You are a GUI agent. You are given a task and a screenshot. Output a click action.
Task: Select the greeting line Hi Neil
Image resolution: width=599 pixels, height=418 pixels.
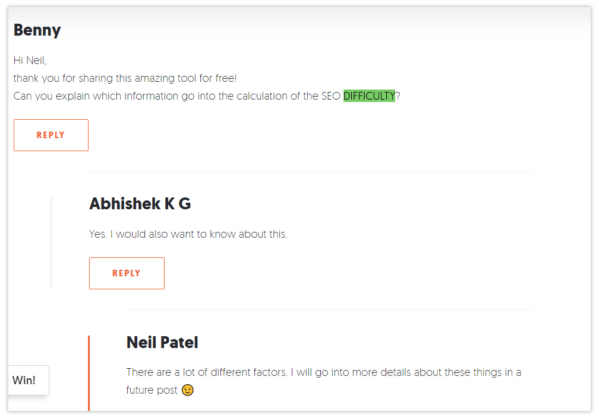[29, 60]
